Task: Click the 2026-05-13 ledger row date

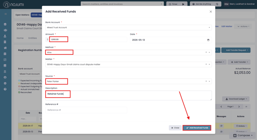Action: click(28, 132)
